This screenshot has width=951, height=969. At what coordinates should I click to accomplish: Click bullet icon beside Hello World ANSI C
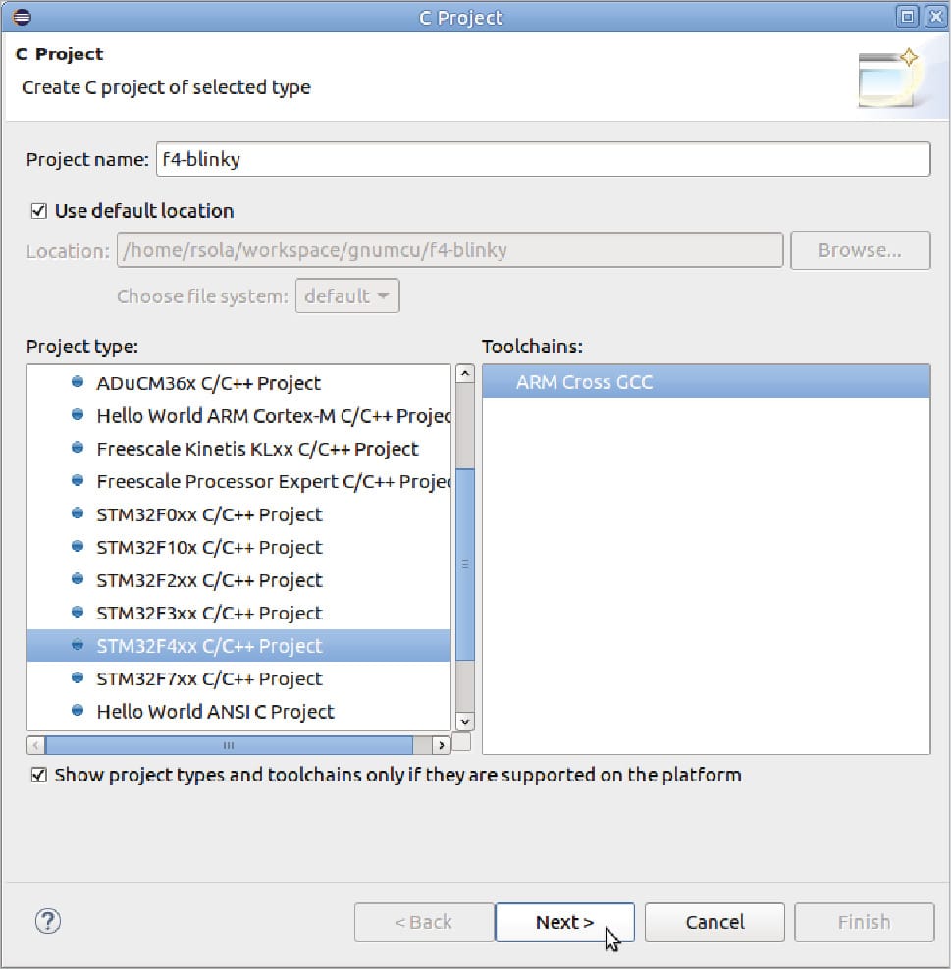pyautogui.click(x=78, y=711)
